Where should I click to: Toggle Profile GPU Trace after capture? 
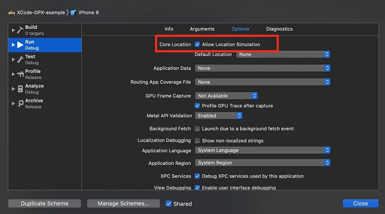point(197,106)
